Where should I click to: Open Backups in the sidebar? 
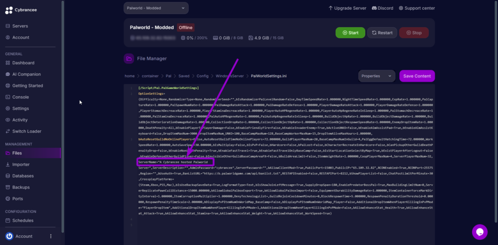click(x=21, y=187)
